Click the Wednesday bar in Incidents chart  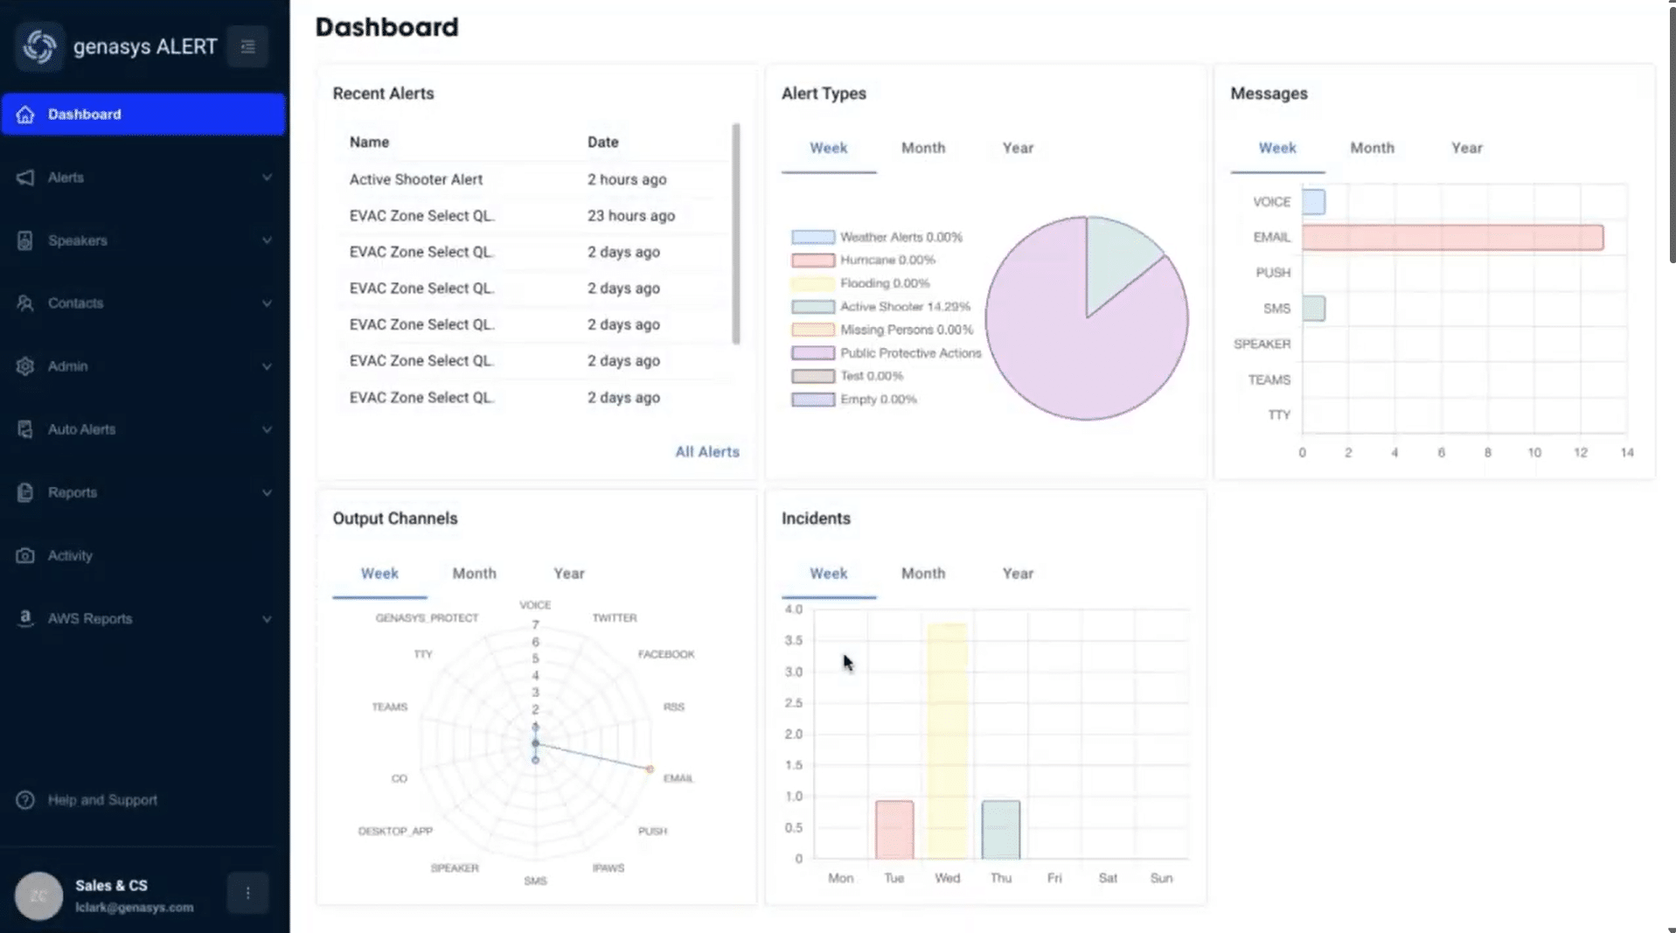[x=947, y=742]
